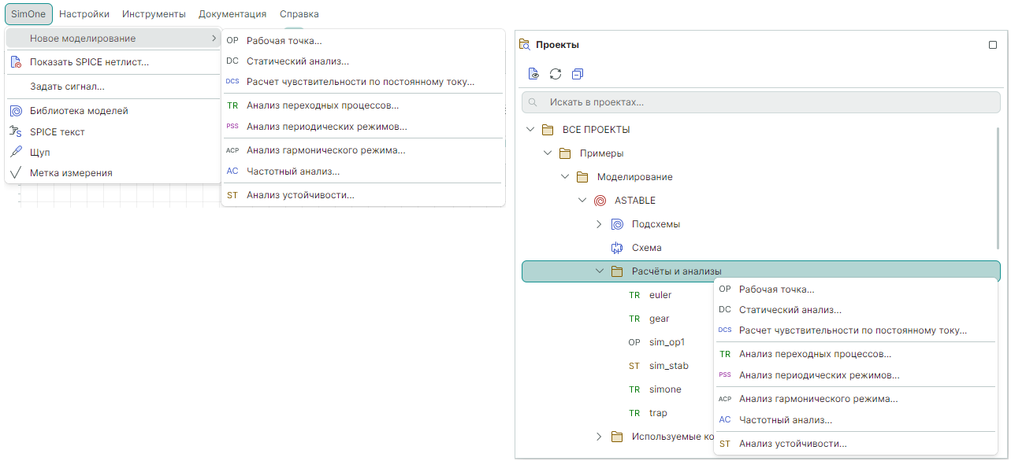Screen dimensions: 1011x461
Task: Open the sim_stab stability simulation
Action: 668,366
